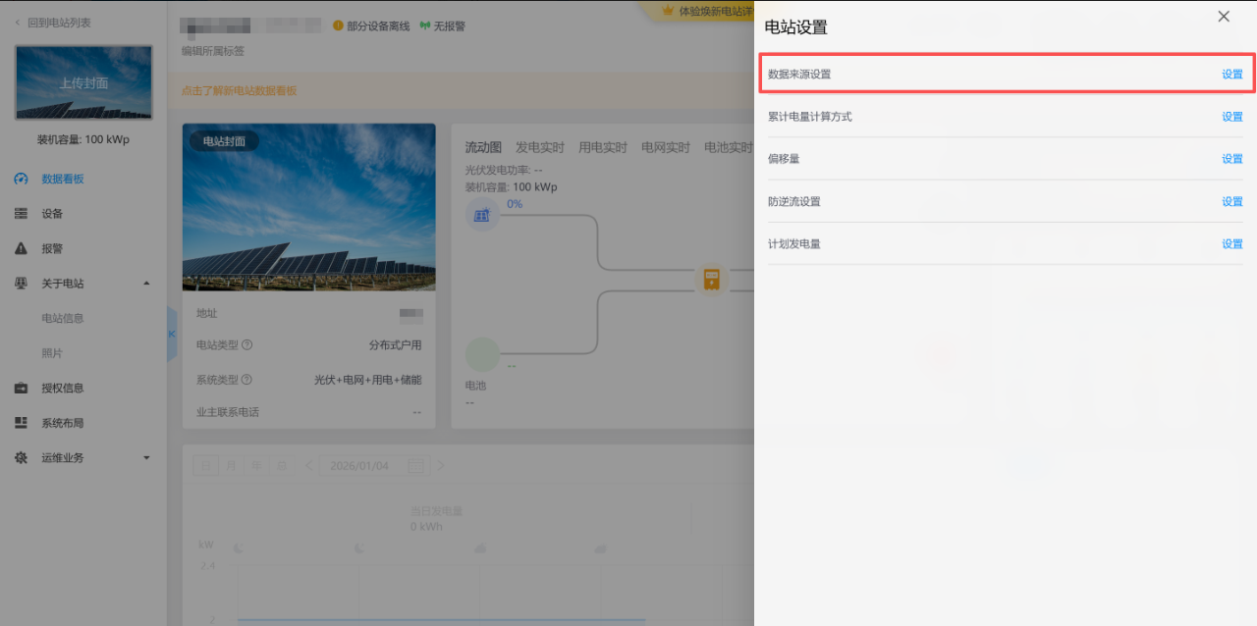The height and width of the screenshot is (626, 1257).
Task: Open 偏移量 settings link
Action: click(1231, 159)
